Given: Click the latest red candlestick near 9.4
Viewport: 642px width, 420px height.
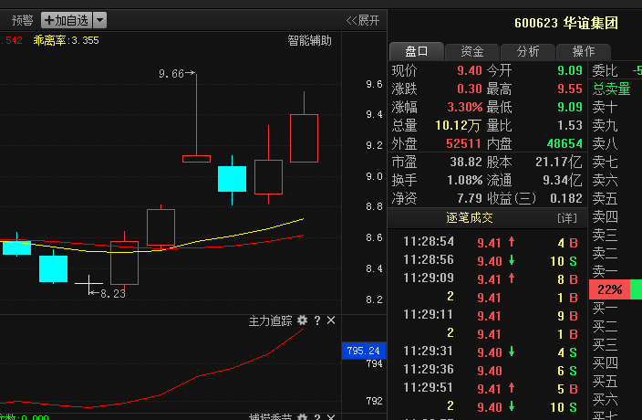Looking at the screenshot, I should 305,138.
